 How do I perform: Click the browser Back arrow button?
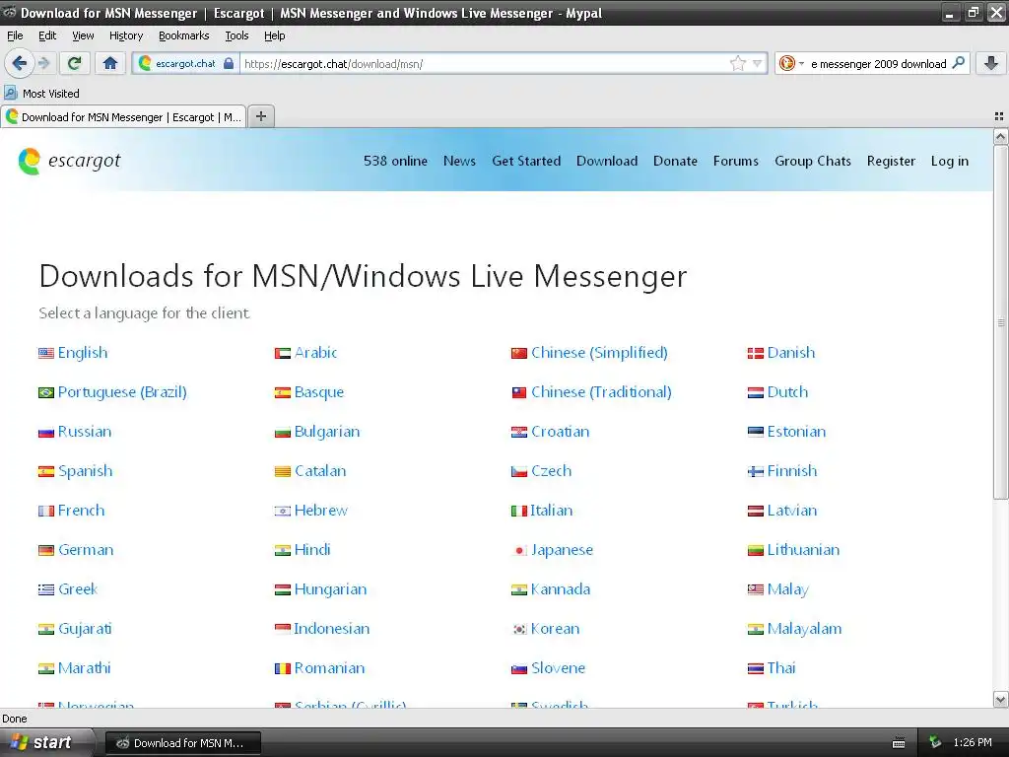19,63
